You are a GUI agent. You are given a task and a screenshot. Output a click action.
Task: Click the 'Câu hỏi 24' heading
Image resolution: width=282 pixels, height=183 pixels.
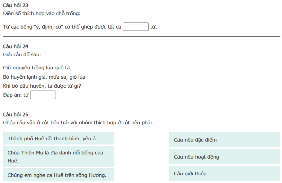coord(16,47)
